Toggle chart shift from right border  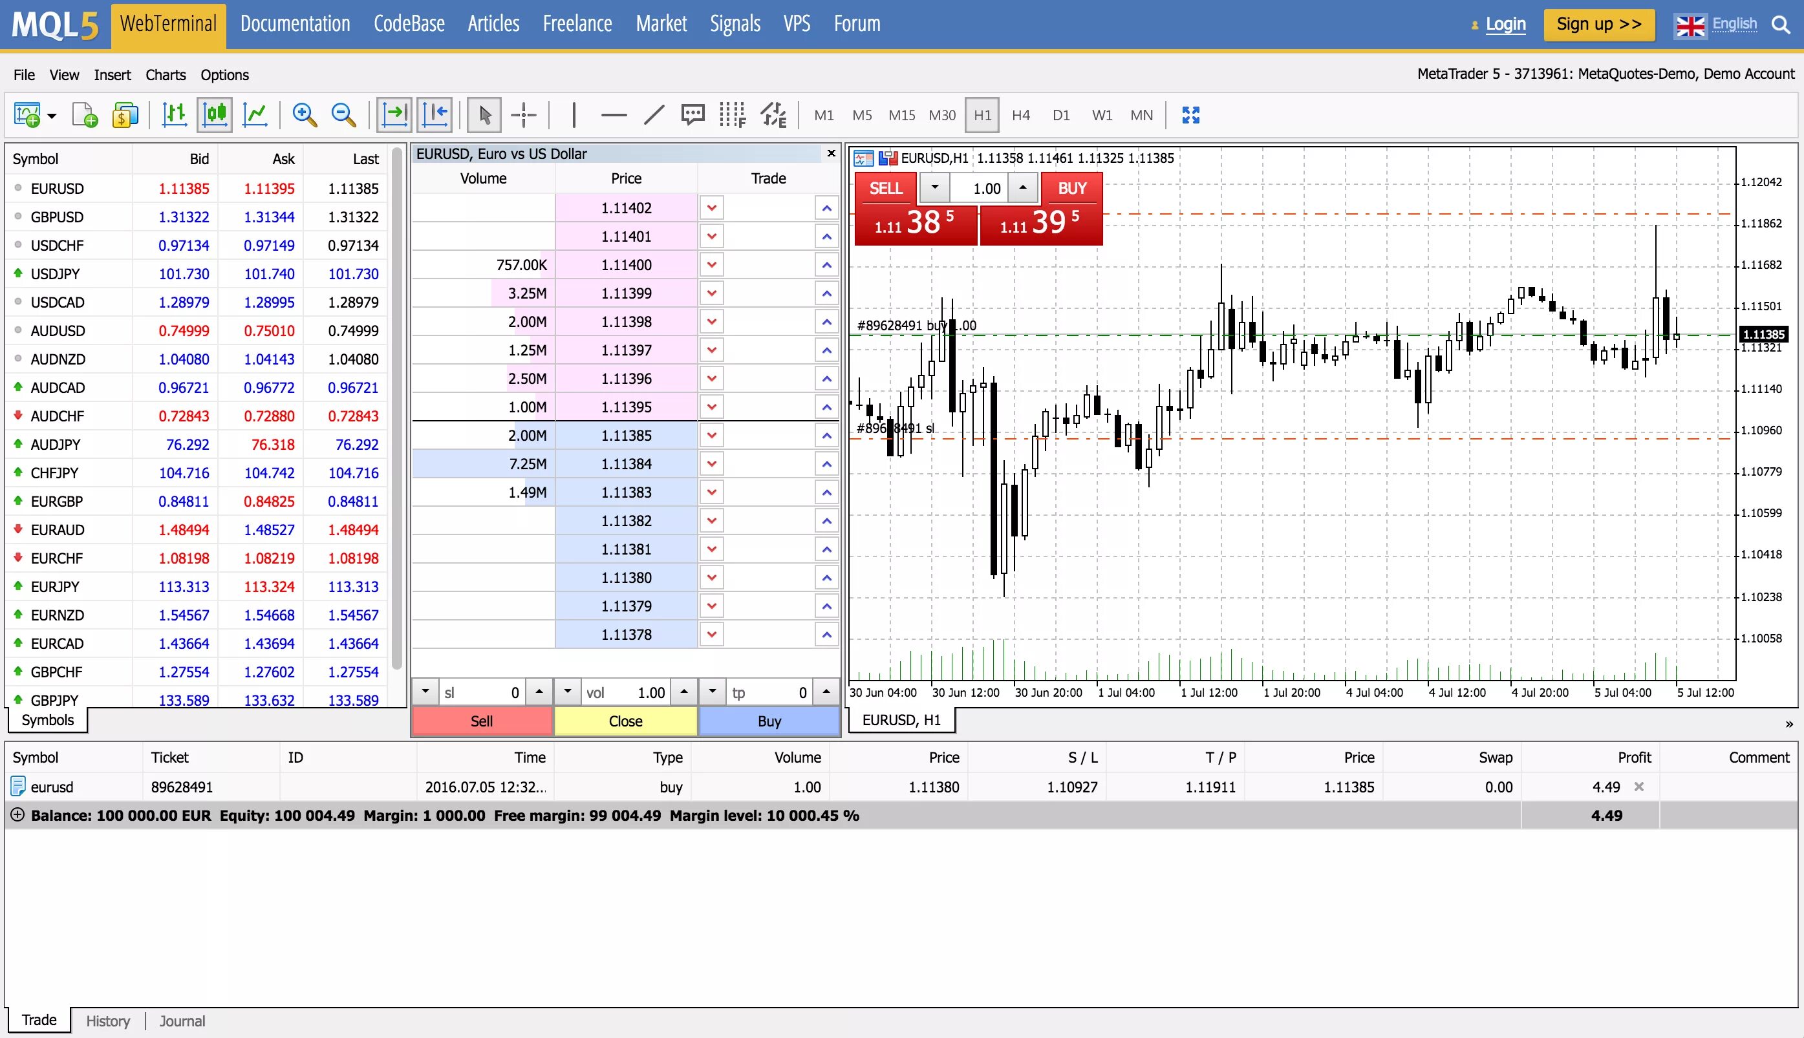coord(435,115)
